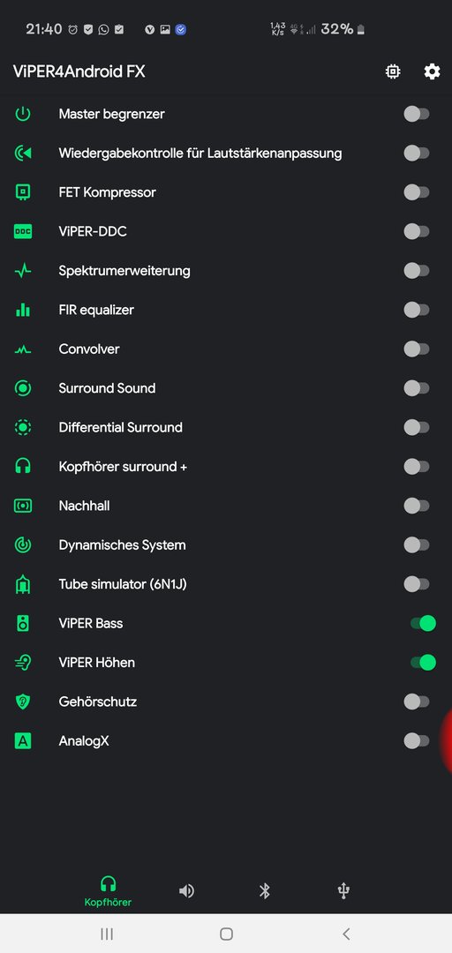The height and width of the screenshot is (953, 452).
Task: Tap the Gehörschutz shield icon
Action: 22,702
